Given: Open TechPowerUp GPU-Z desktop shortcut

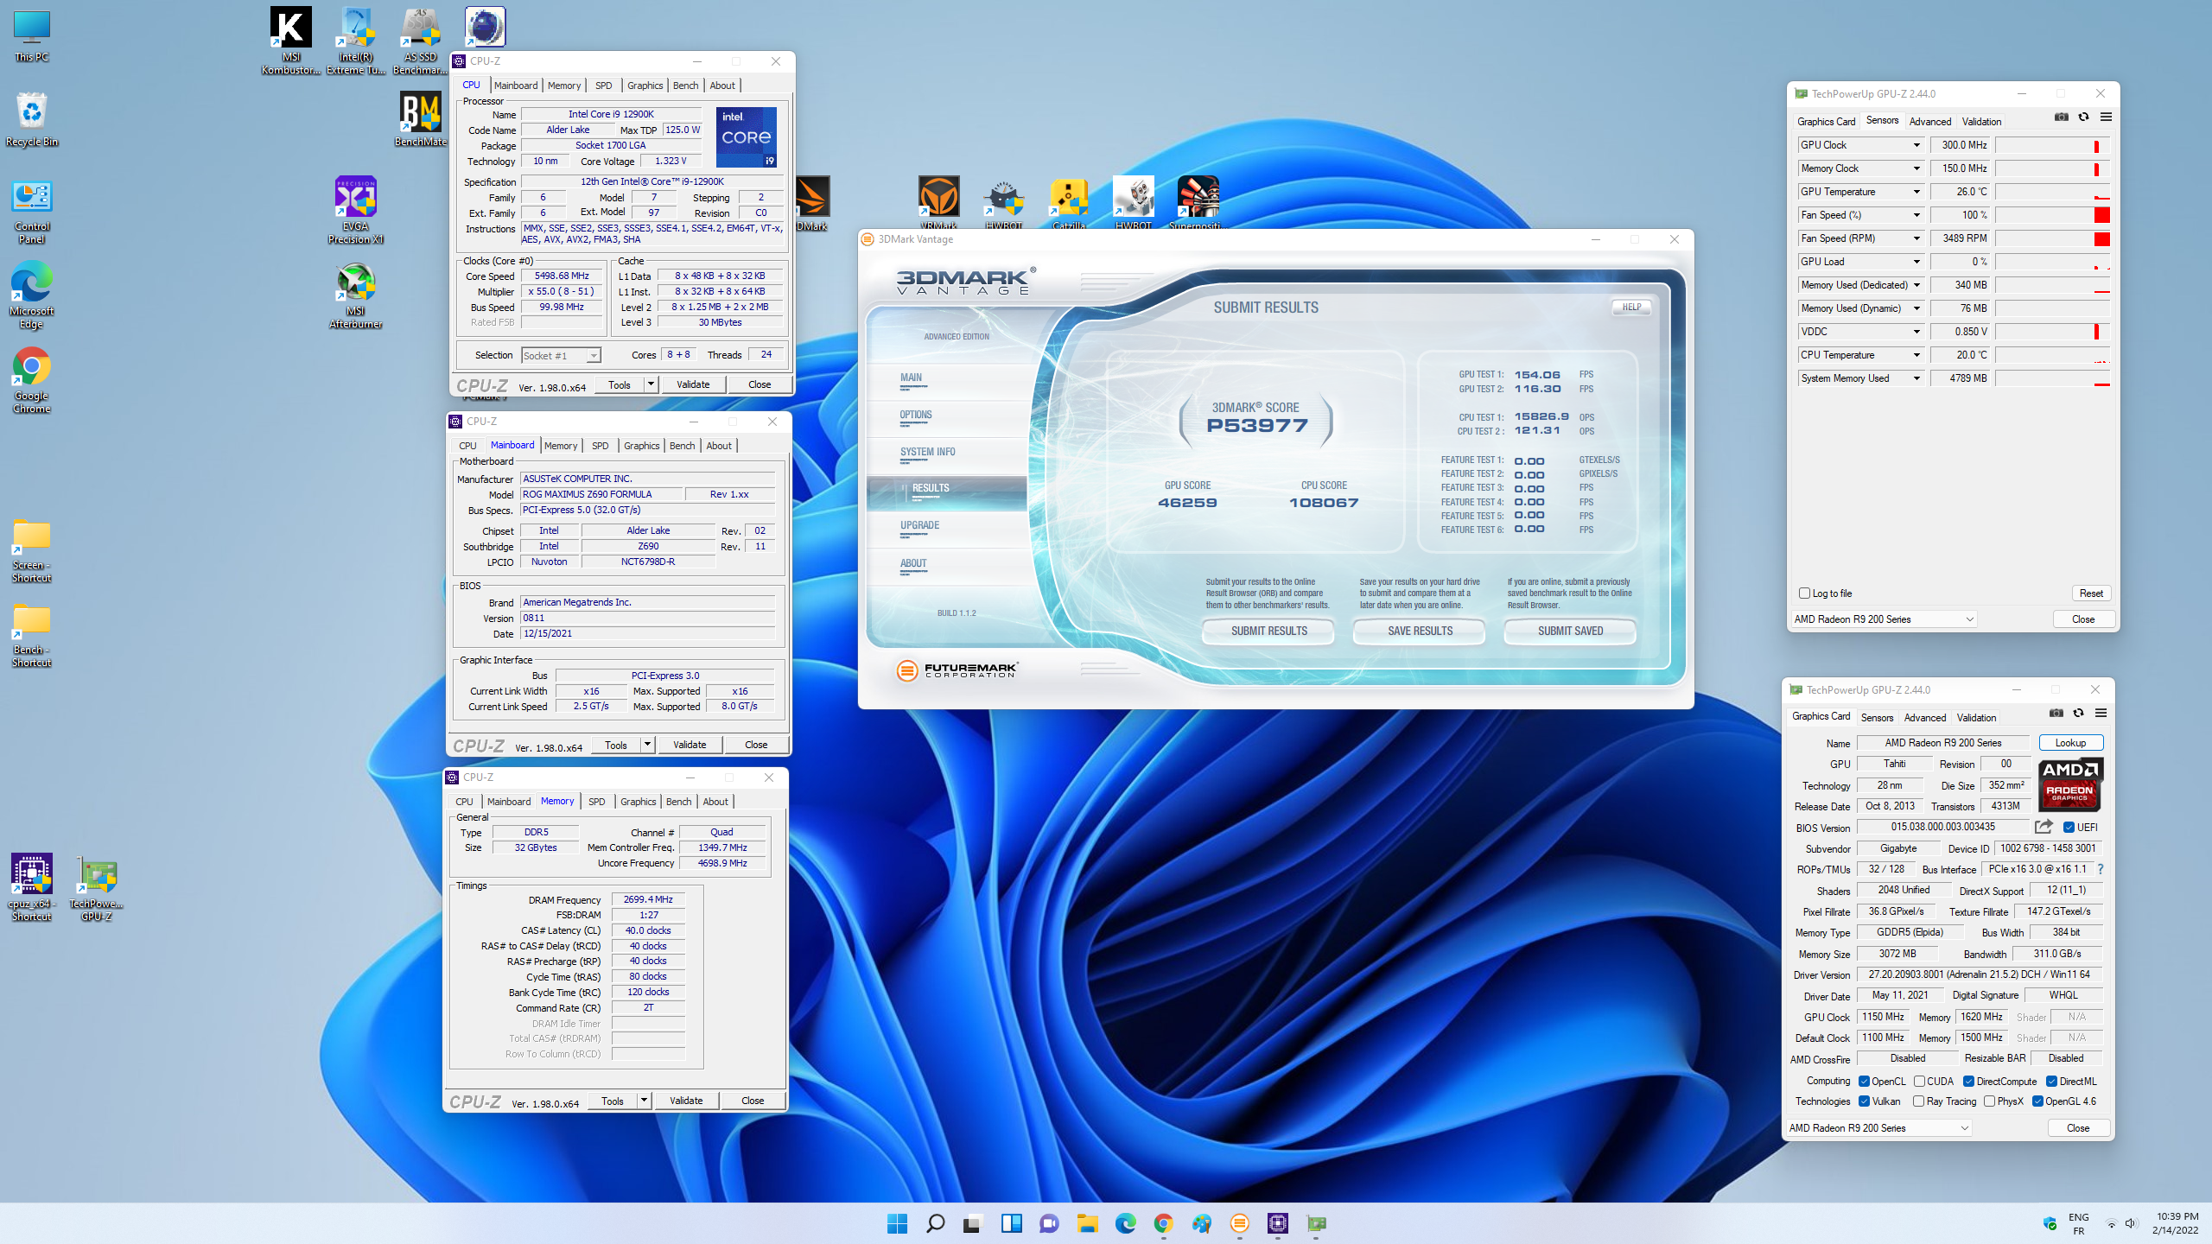Looking at the screenshot, I should [97, 887].
